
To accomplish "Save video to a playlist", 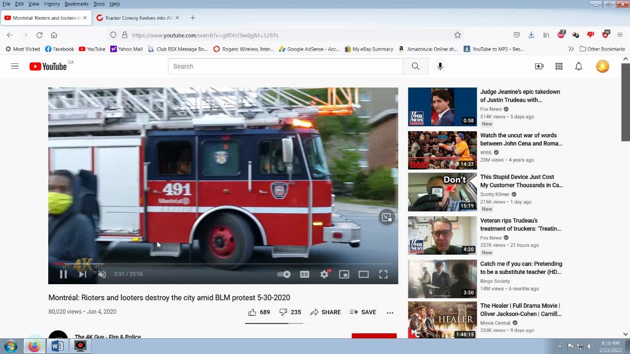I will pos(363,312).
